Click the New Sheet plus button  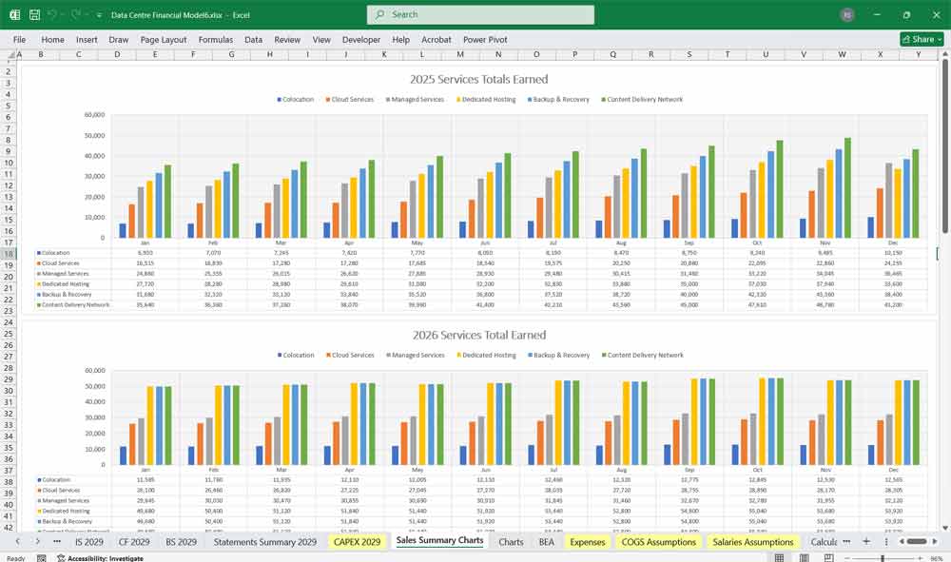point(868,541)
